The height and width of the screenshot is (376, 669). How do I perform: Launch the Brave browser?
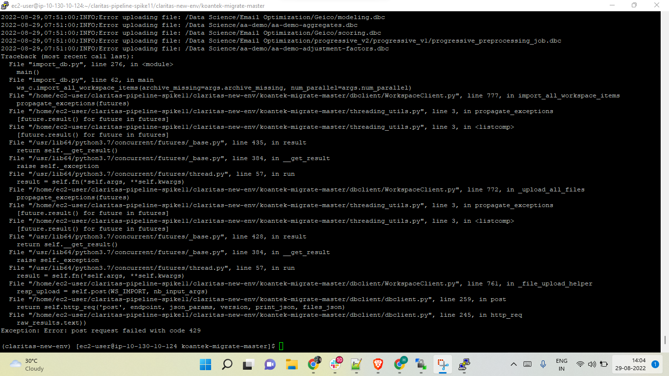click(x=378, y=364)
